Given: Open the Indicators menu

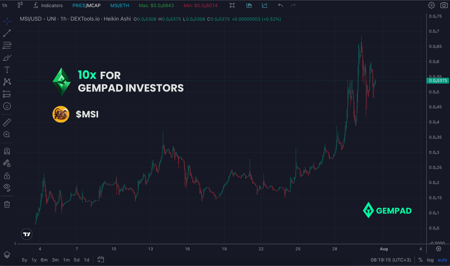Looking at the screenshot, I should point(48,5).
